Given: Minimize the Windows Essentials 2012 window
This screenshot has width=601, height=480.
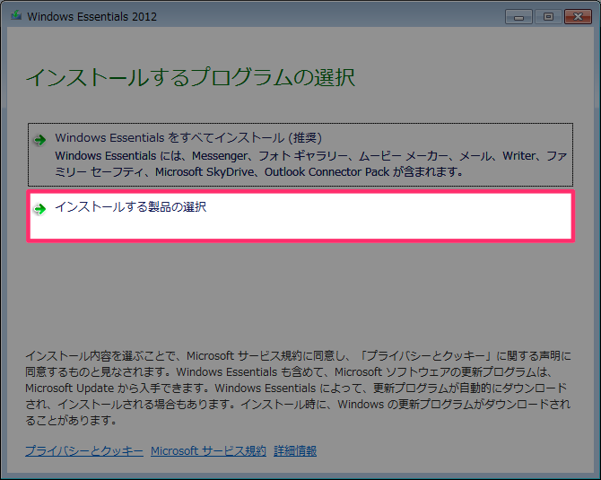Looking at the screenshot, I should coord(518,17).
